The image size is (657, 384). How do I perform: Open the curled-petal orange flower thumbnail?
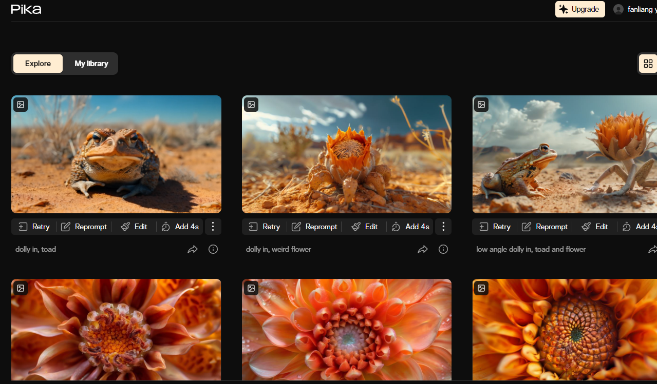(117, 330)
